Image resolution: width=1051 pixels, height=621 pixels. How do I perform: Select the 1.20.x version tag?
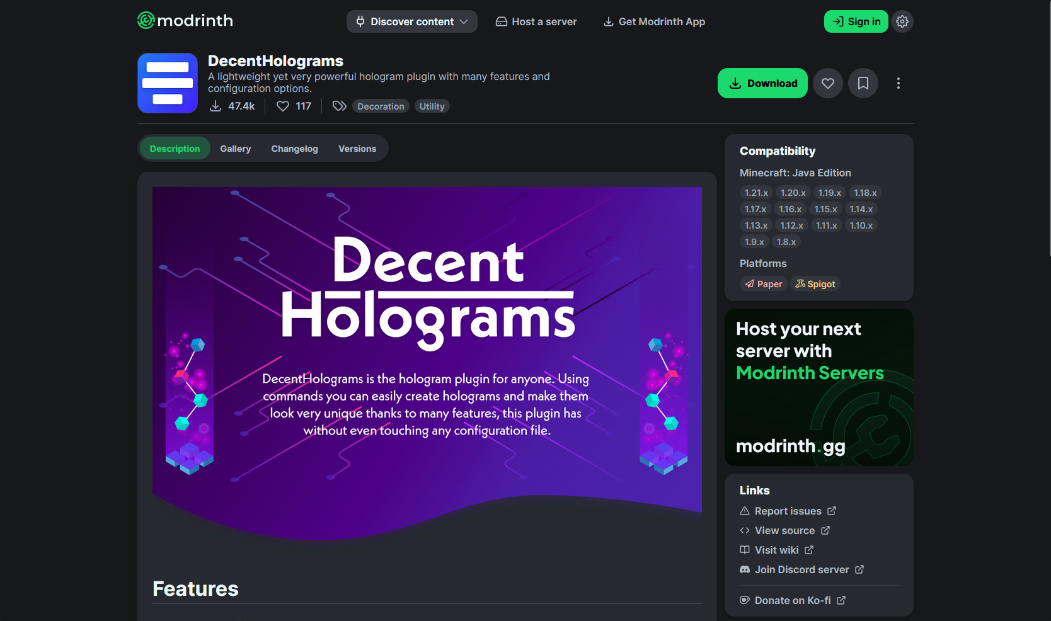(x=793, y=193)
